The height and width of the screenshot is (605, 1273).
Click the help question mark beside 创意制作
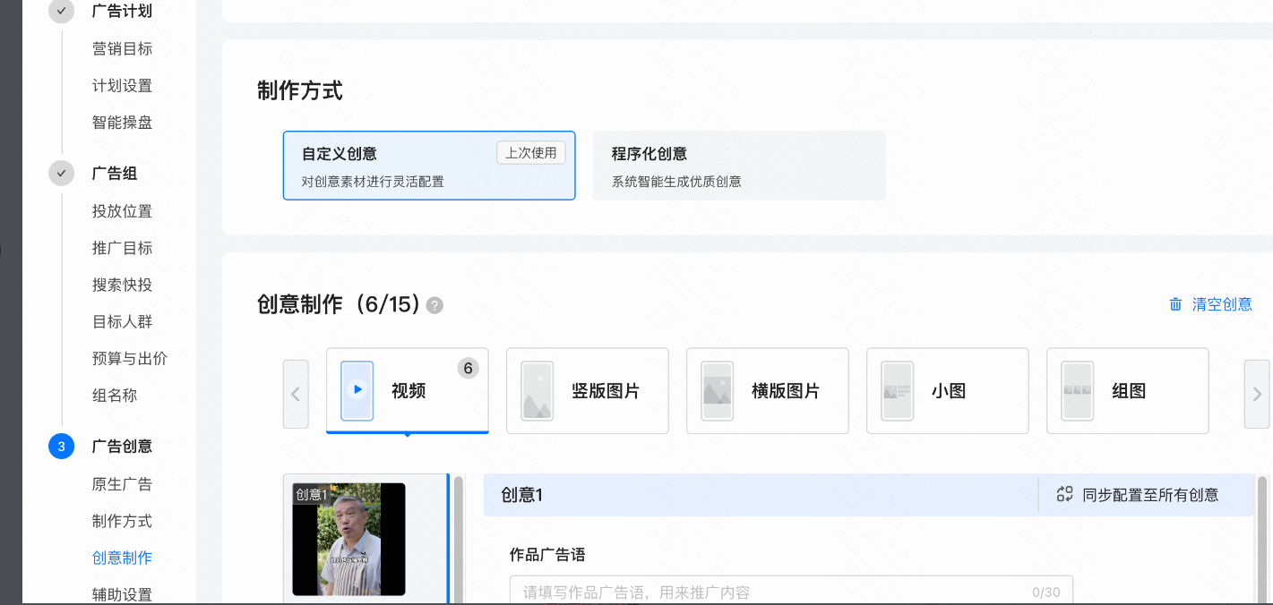point(434,306)
